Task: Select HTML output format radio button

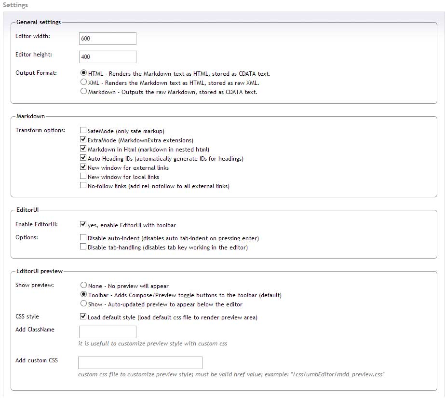Action: pyautogui.click(x=83, y=73)
